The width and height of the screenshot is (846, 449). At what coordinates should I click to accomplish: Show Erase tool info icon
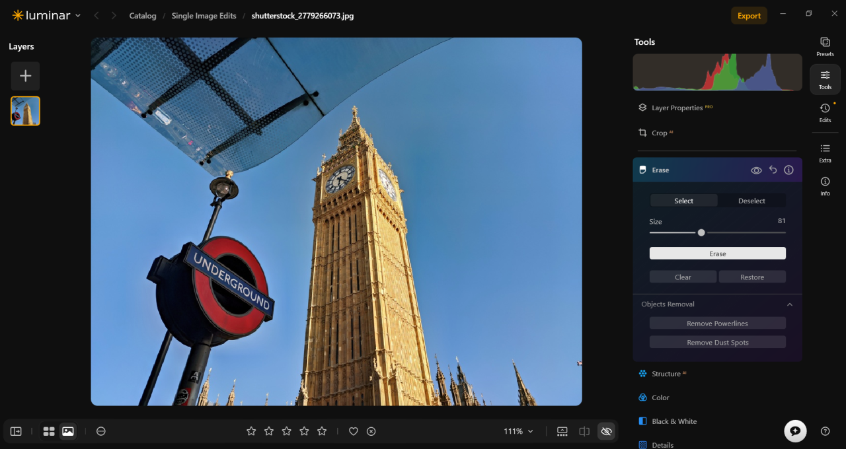tap(788, 170)
